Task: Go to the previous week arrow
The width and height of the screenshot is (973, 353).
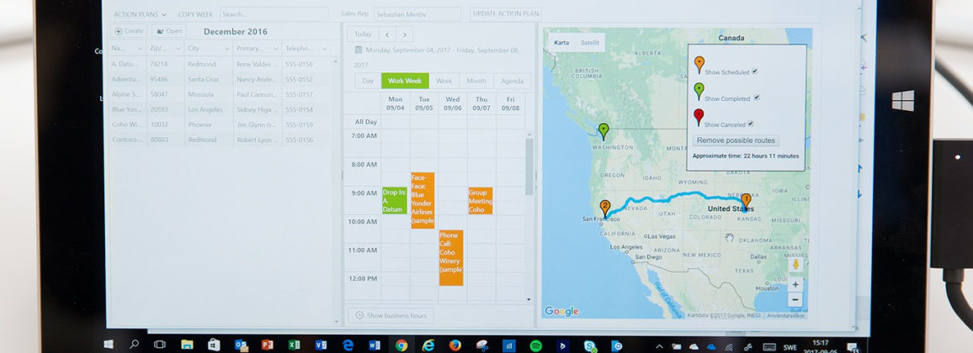Action: pyautogui.click(x=386, y=34)
